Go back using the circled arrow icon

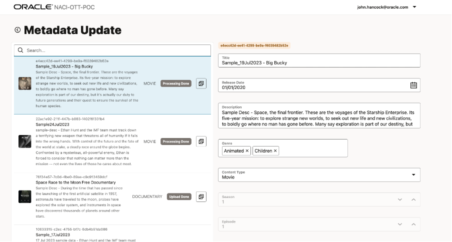point(17,30)
